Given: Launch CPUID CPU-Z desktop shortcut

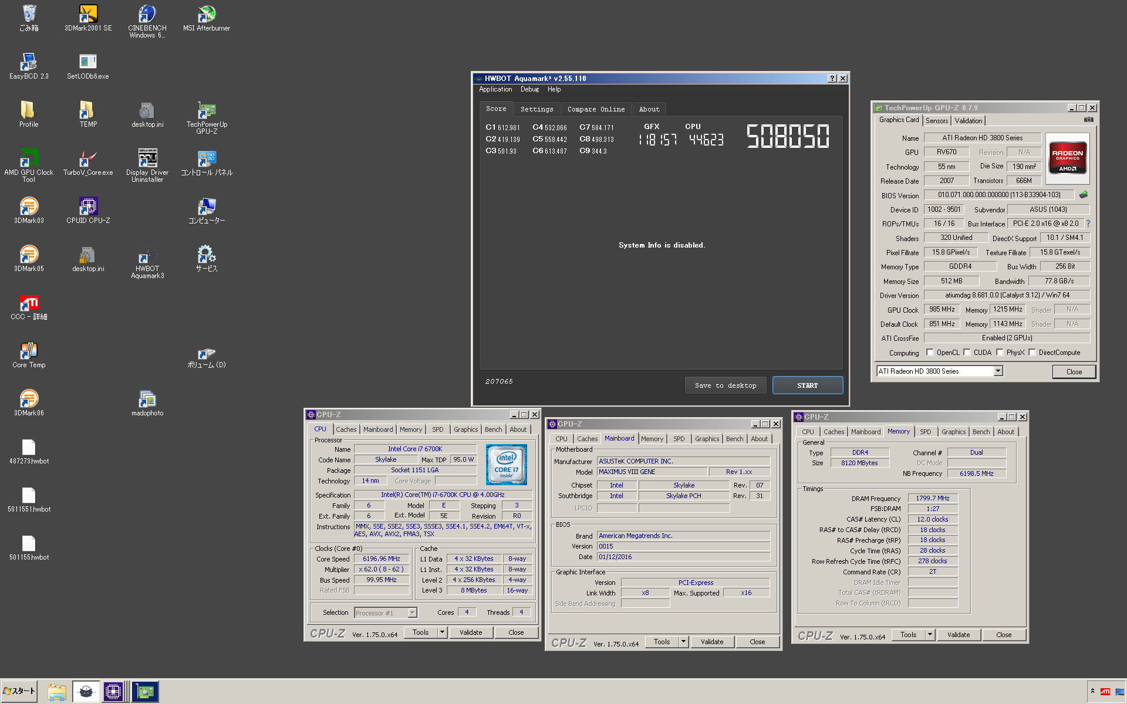Looking at the screenshot, I should coord(88,210).
